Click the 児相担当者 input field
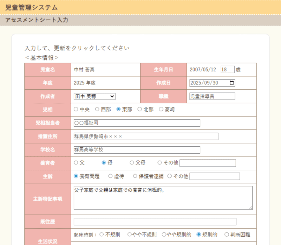 137,123
